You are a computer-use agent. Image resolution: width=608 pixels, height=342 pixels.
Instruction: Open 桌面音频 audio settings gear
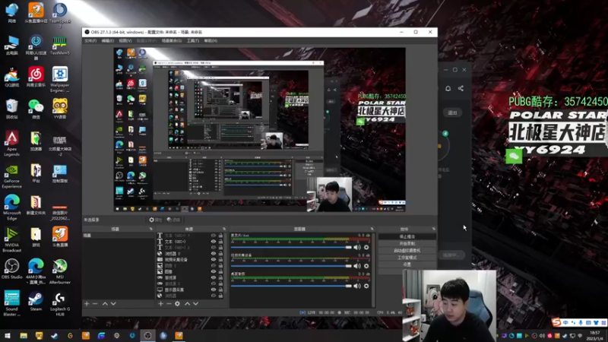(x=366, y=286)
